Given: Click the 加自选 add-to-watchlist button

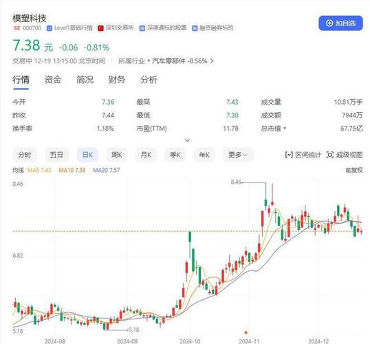Looking at the screenshot, I should (340, 23).
